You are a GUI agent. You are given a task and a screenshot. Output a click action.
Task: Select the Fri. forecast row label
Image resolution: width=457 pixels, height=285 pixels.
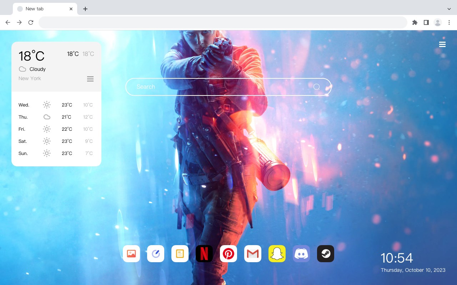click(x=22, y=129)
